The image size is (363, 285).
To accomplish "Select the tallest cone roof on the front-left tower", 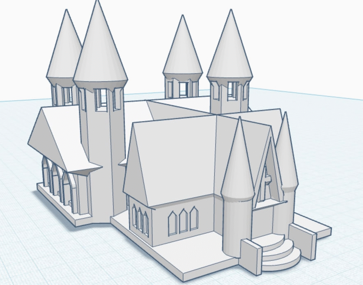I will [x=100, y=49].
